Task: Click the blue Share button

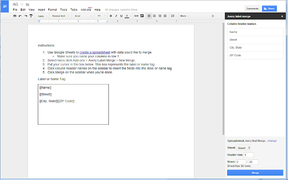Action: tap(269, 9)
